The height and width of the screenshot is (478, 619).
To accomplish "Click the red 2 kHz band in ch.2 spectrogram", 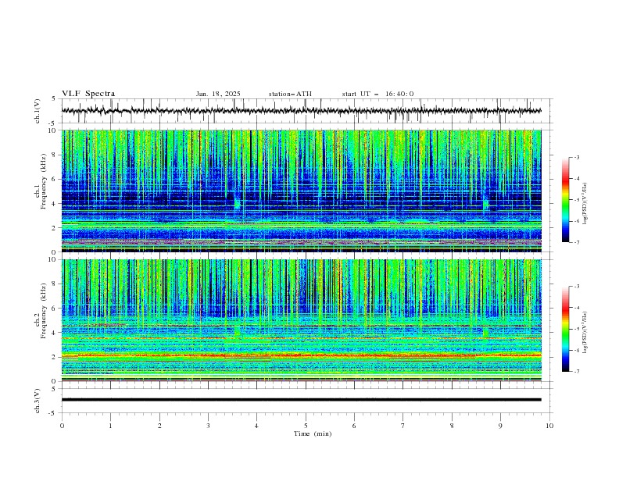I will click(301, 356).
